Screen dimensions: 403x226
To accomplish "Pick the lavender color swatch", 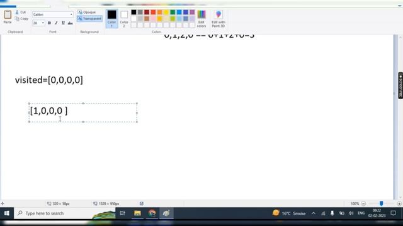I will pos(192,18).
